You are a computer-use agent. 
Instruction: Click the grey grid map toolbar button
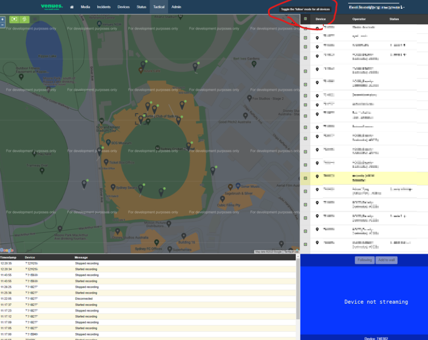coord(35,19)
